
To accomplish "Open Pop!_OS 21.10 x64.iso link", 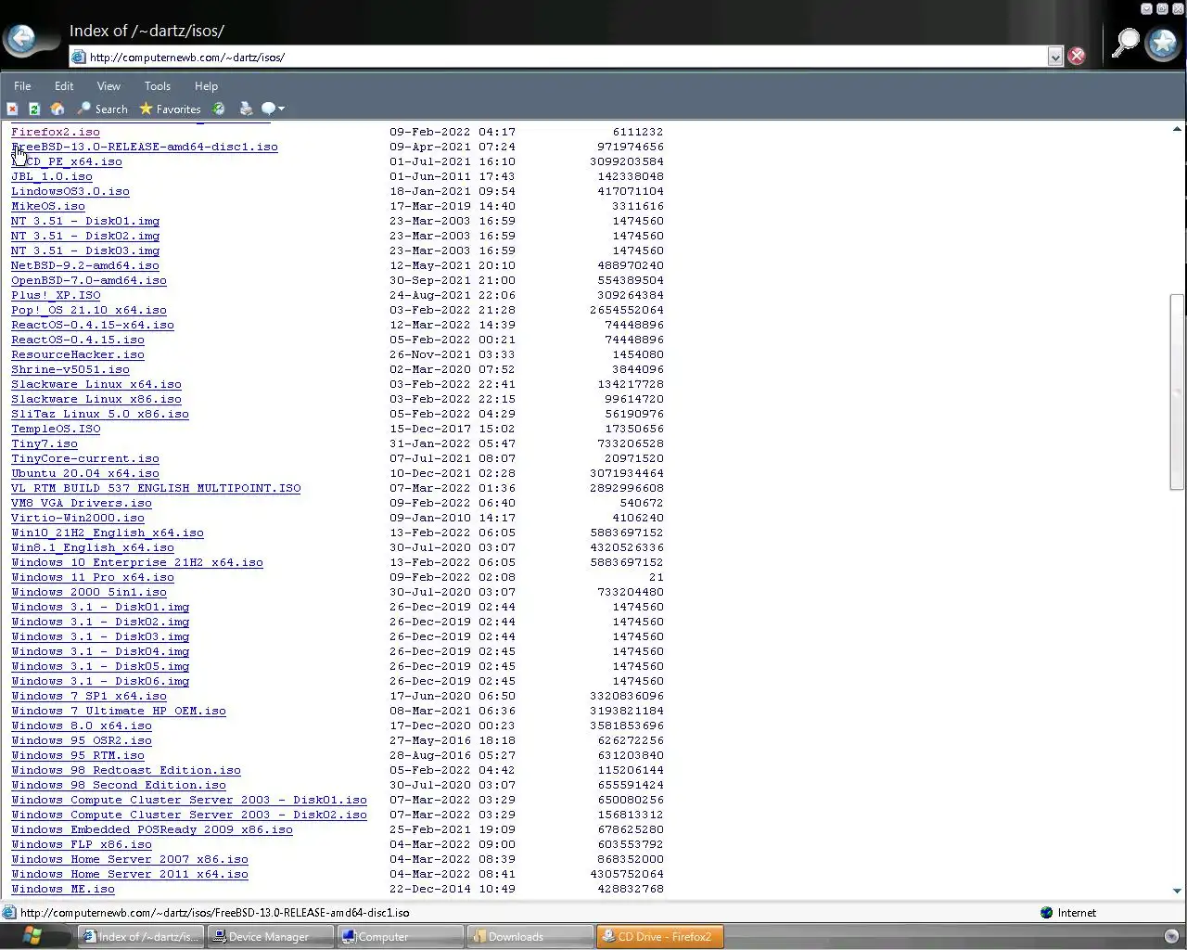I will point(89,310).
